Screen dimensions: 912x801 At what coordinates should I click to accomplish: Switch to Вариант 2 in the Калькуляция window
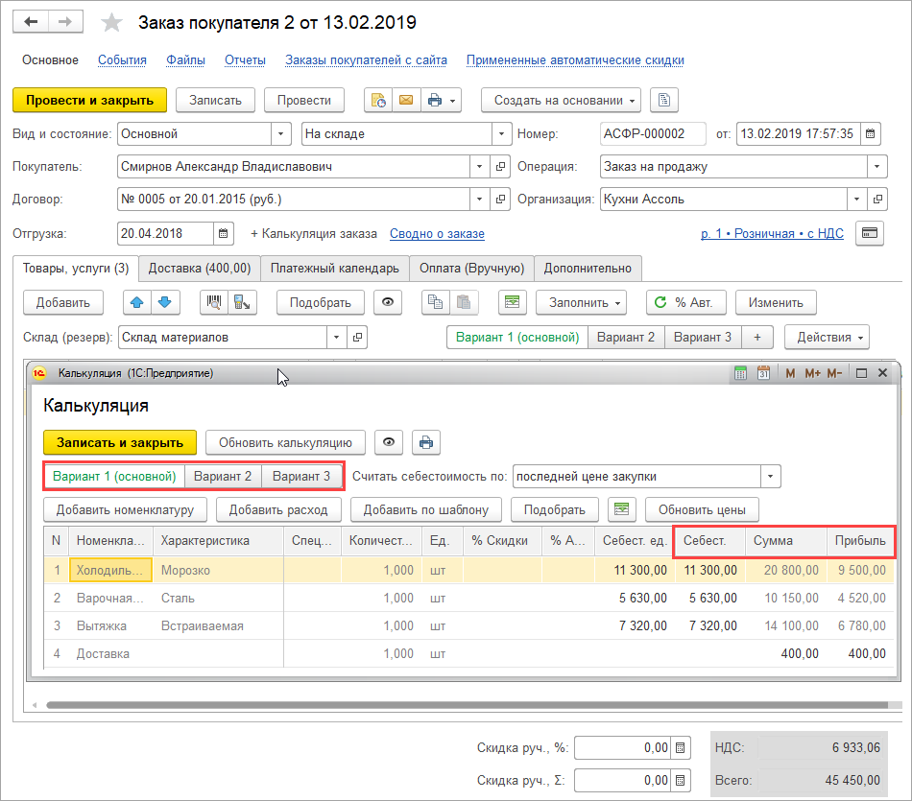[223, 476]
